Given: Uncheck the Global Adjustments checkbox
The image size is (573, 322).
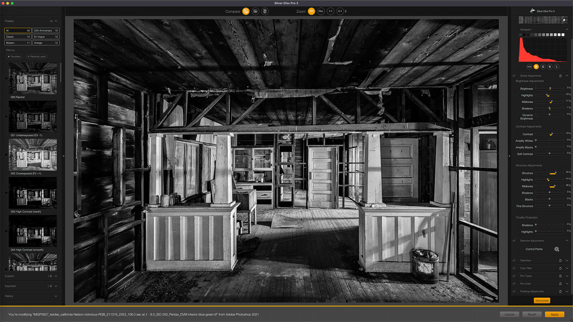Looking at the screenshot, I should tap(514, 76).
